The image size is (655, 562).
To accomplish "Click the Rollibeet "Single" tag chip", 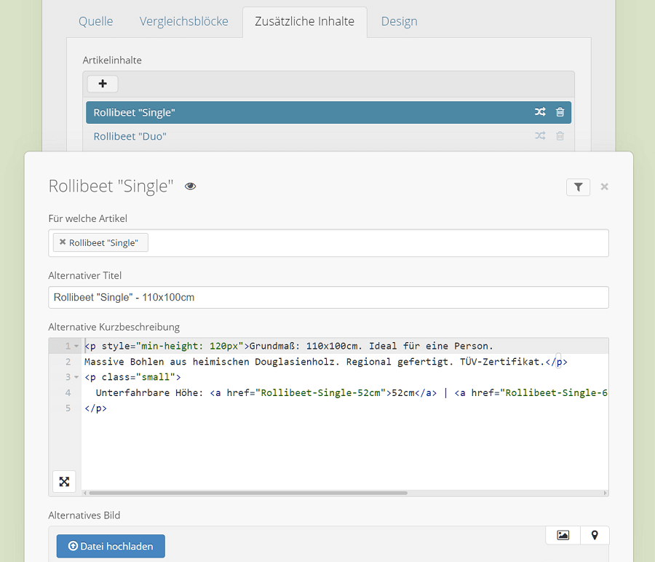I will (x=100, y=242).
